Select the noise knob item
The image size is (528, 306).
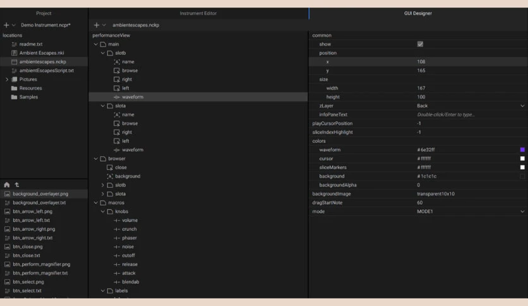click(x=128, y=247)
